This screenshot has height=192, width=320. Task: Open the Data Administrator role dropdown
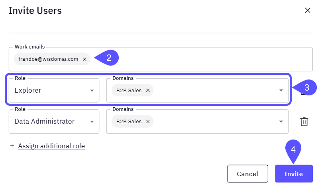click(x=92, y=121)
